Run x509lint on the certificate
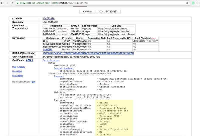Viewport: 200px width, 136px height. pos(17,75)
